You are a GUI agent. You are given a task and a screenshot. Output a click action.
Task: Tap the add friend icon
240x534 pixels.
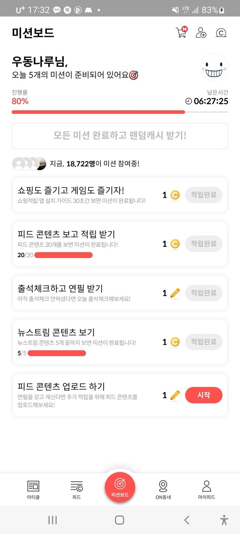click(201, 33)
